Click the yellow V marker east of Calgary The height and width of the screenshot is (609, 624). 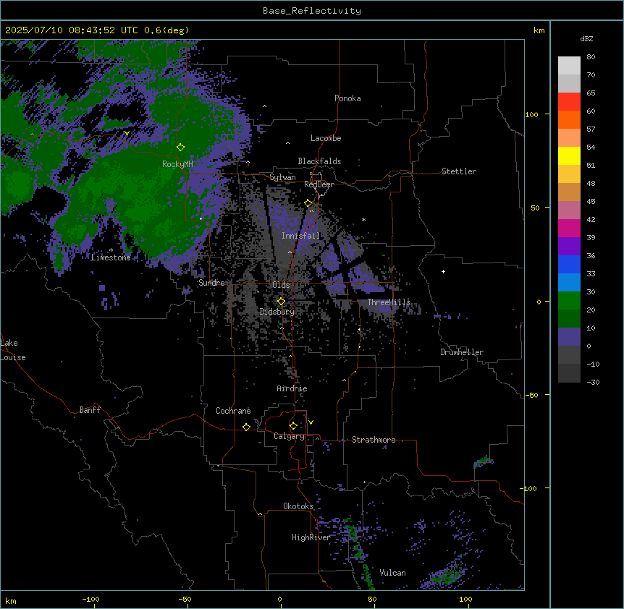(311, 422)
